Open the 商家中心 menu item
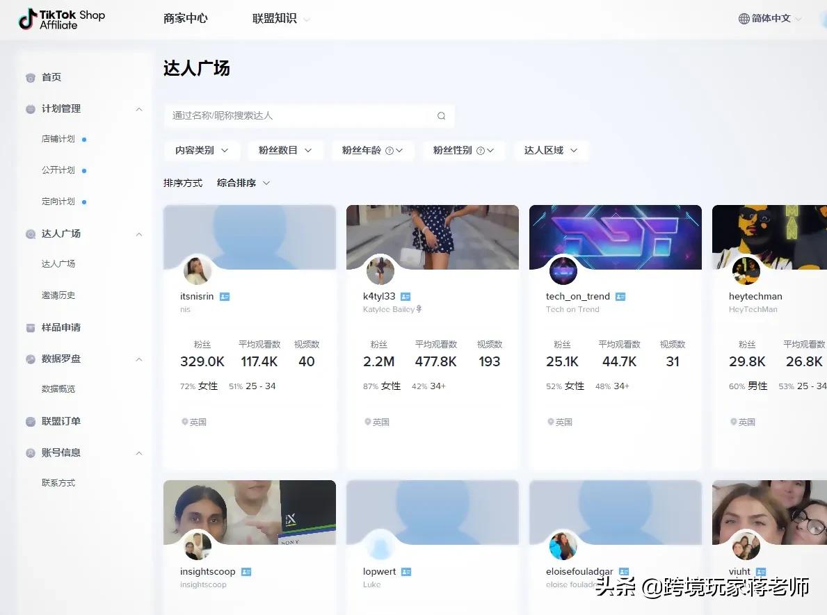The width and height of the screenshot is (827, 615). coord(185,19)
